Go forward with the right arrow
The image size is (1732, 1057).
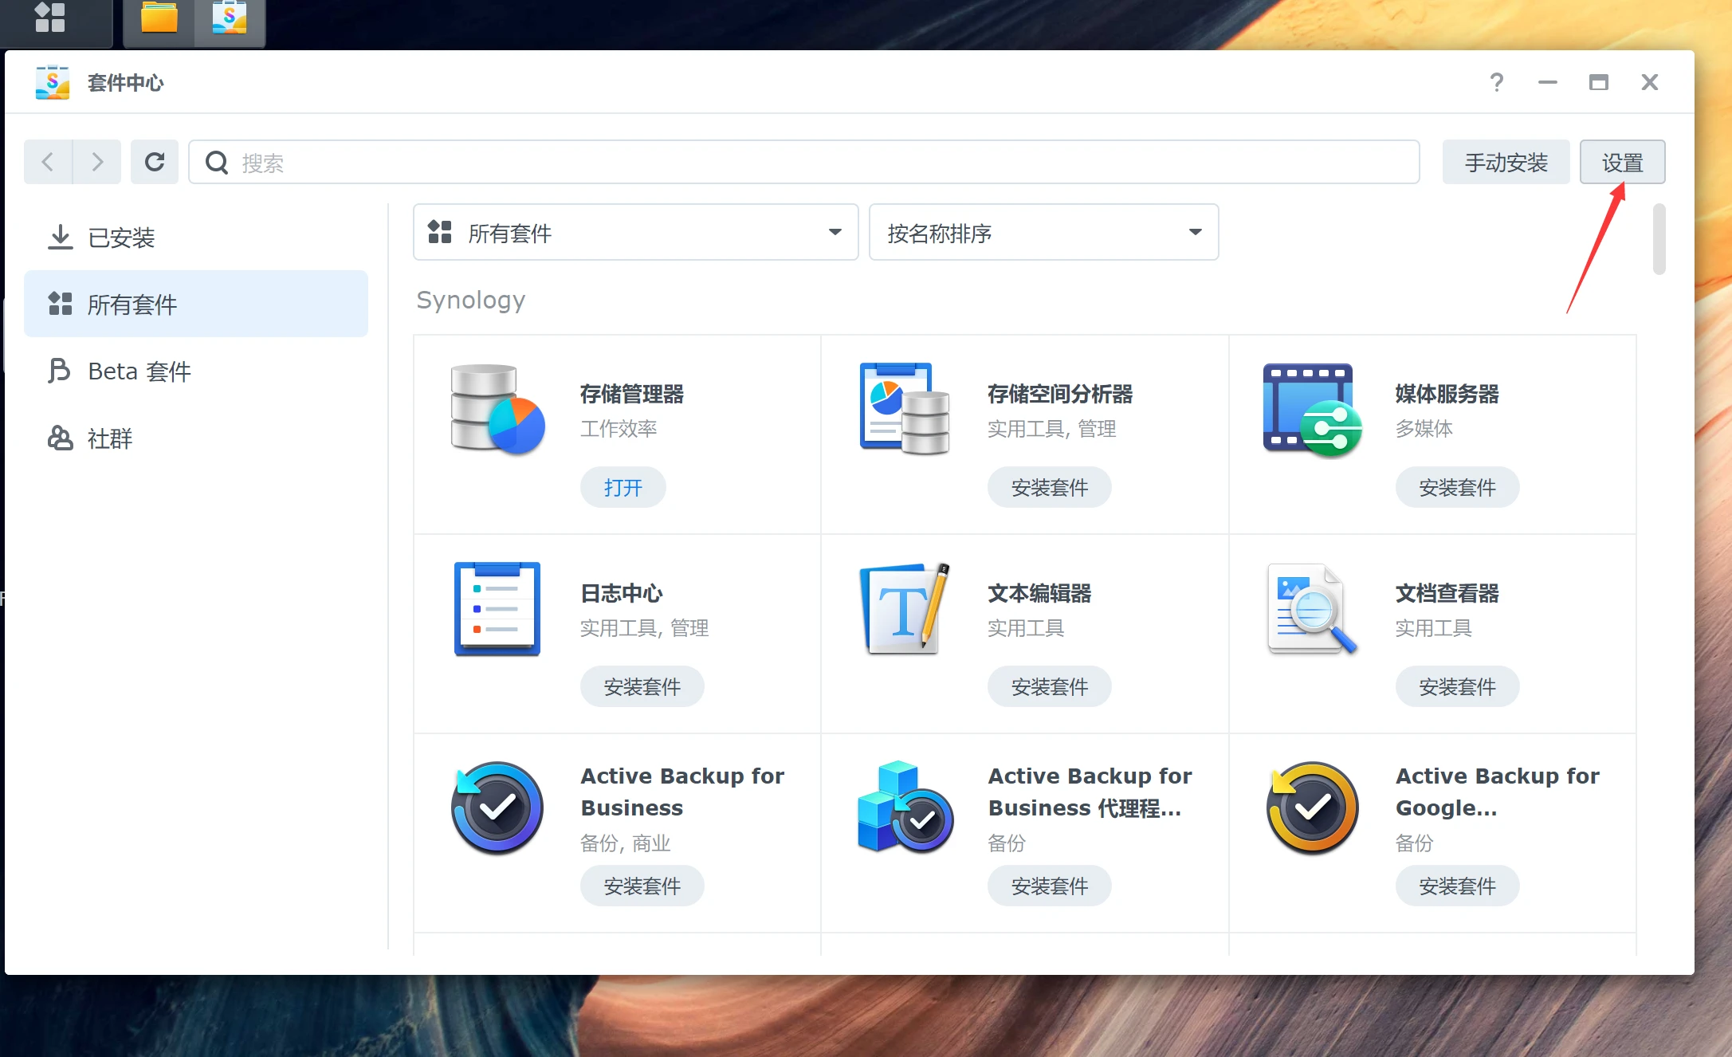point(97,163)
